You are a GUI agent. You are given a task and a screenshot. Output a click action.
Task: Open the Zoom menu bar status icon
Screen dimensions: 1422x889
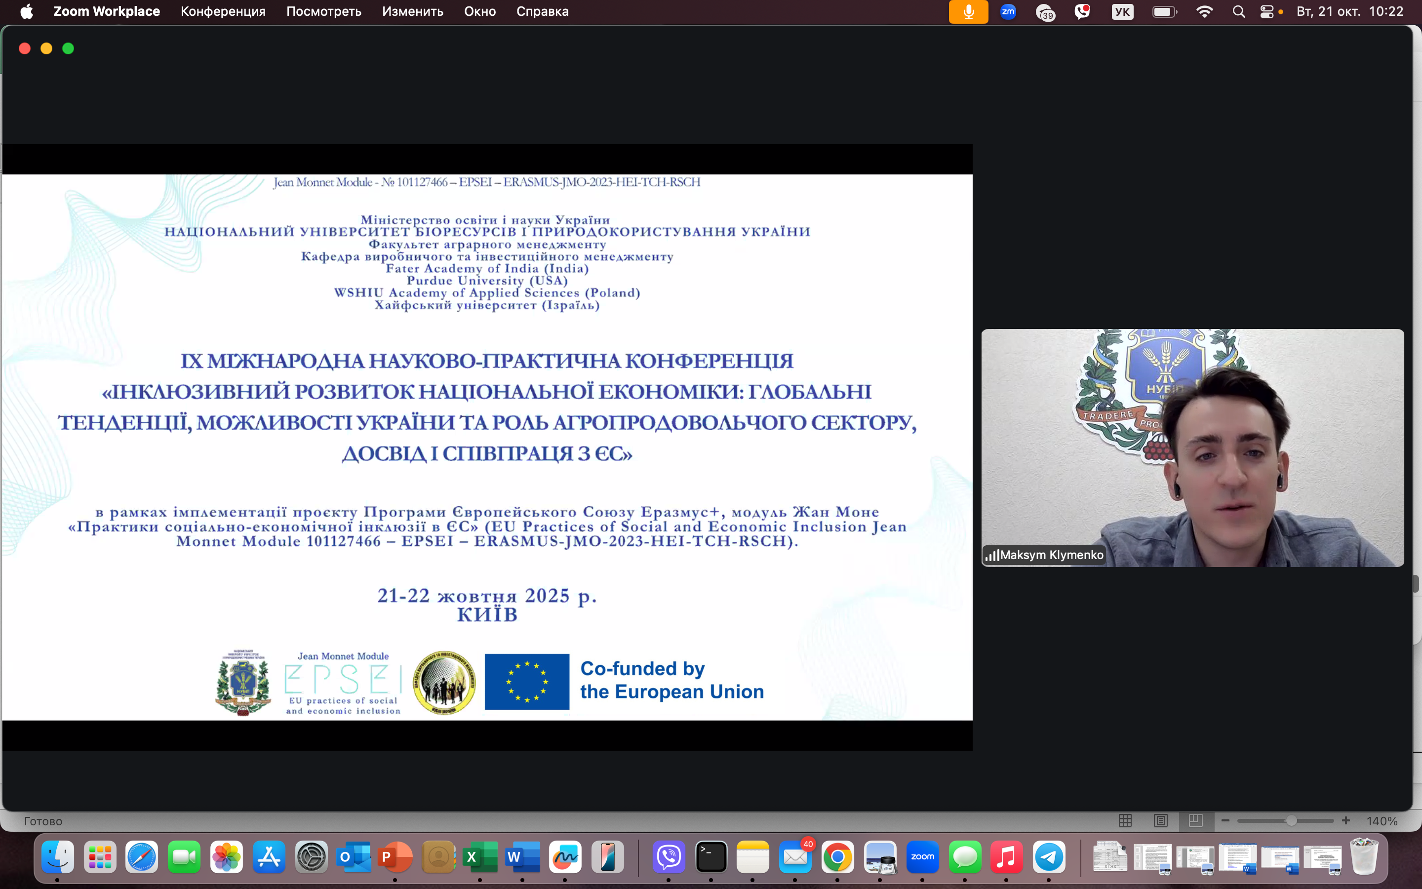1008,12
